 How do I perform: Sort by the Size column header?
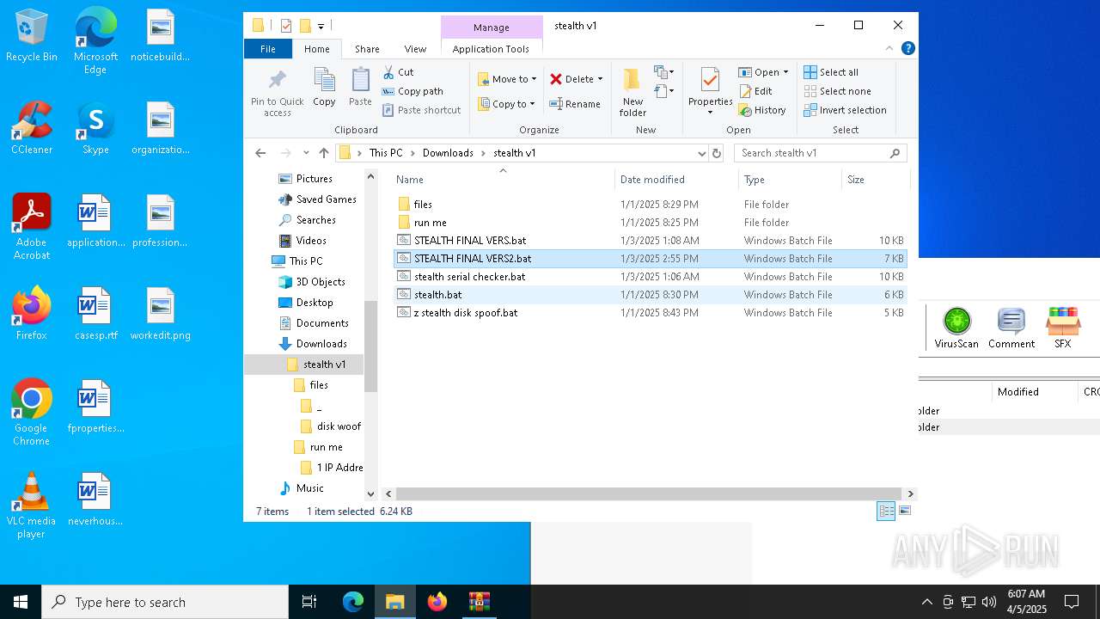[x=875, y=180]
